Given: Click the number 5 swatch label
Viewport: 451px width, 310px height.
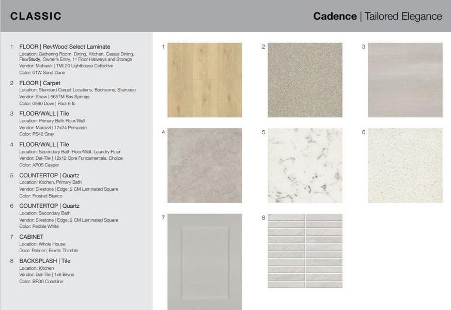Looking at the screenshot, I should click(x=265, y=132).
